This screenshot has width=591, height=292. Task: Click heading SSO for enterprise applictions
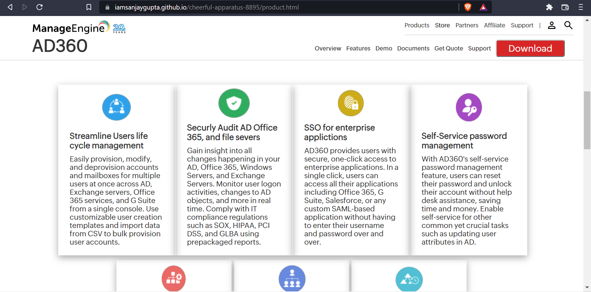point(339,132)
